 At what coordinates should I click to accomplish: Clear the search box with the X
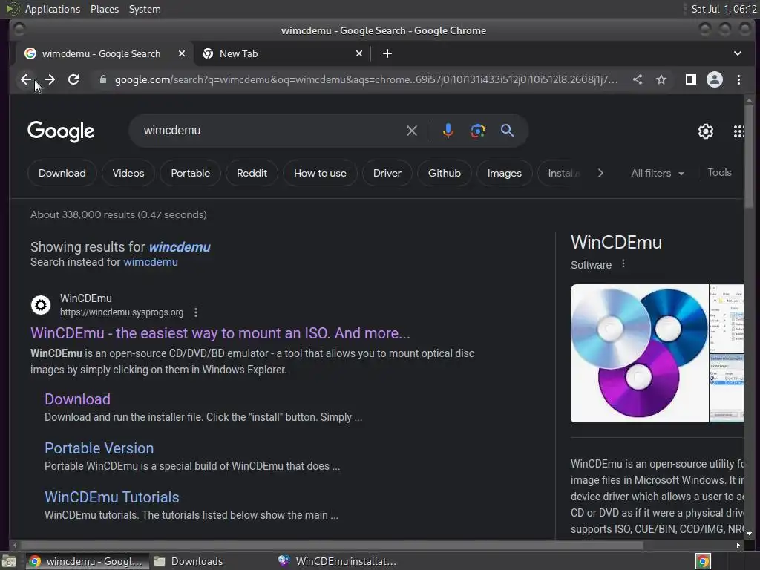click(x=411, y=131)
